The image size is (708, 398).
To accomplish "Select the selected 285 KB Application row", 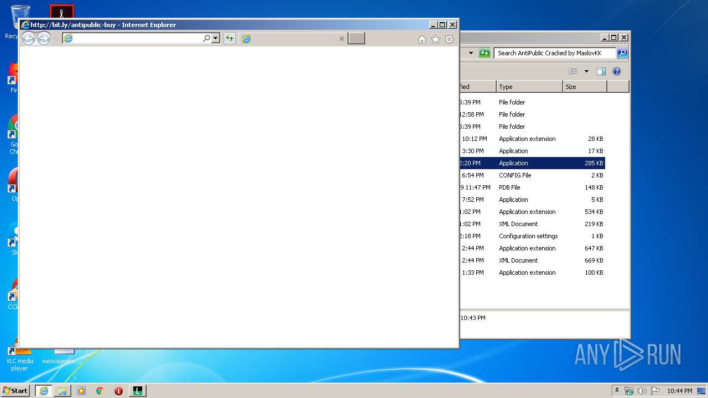I will coord(532,163).
